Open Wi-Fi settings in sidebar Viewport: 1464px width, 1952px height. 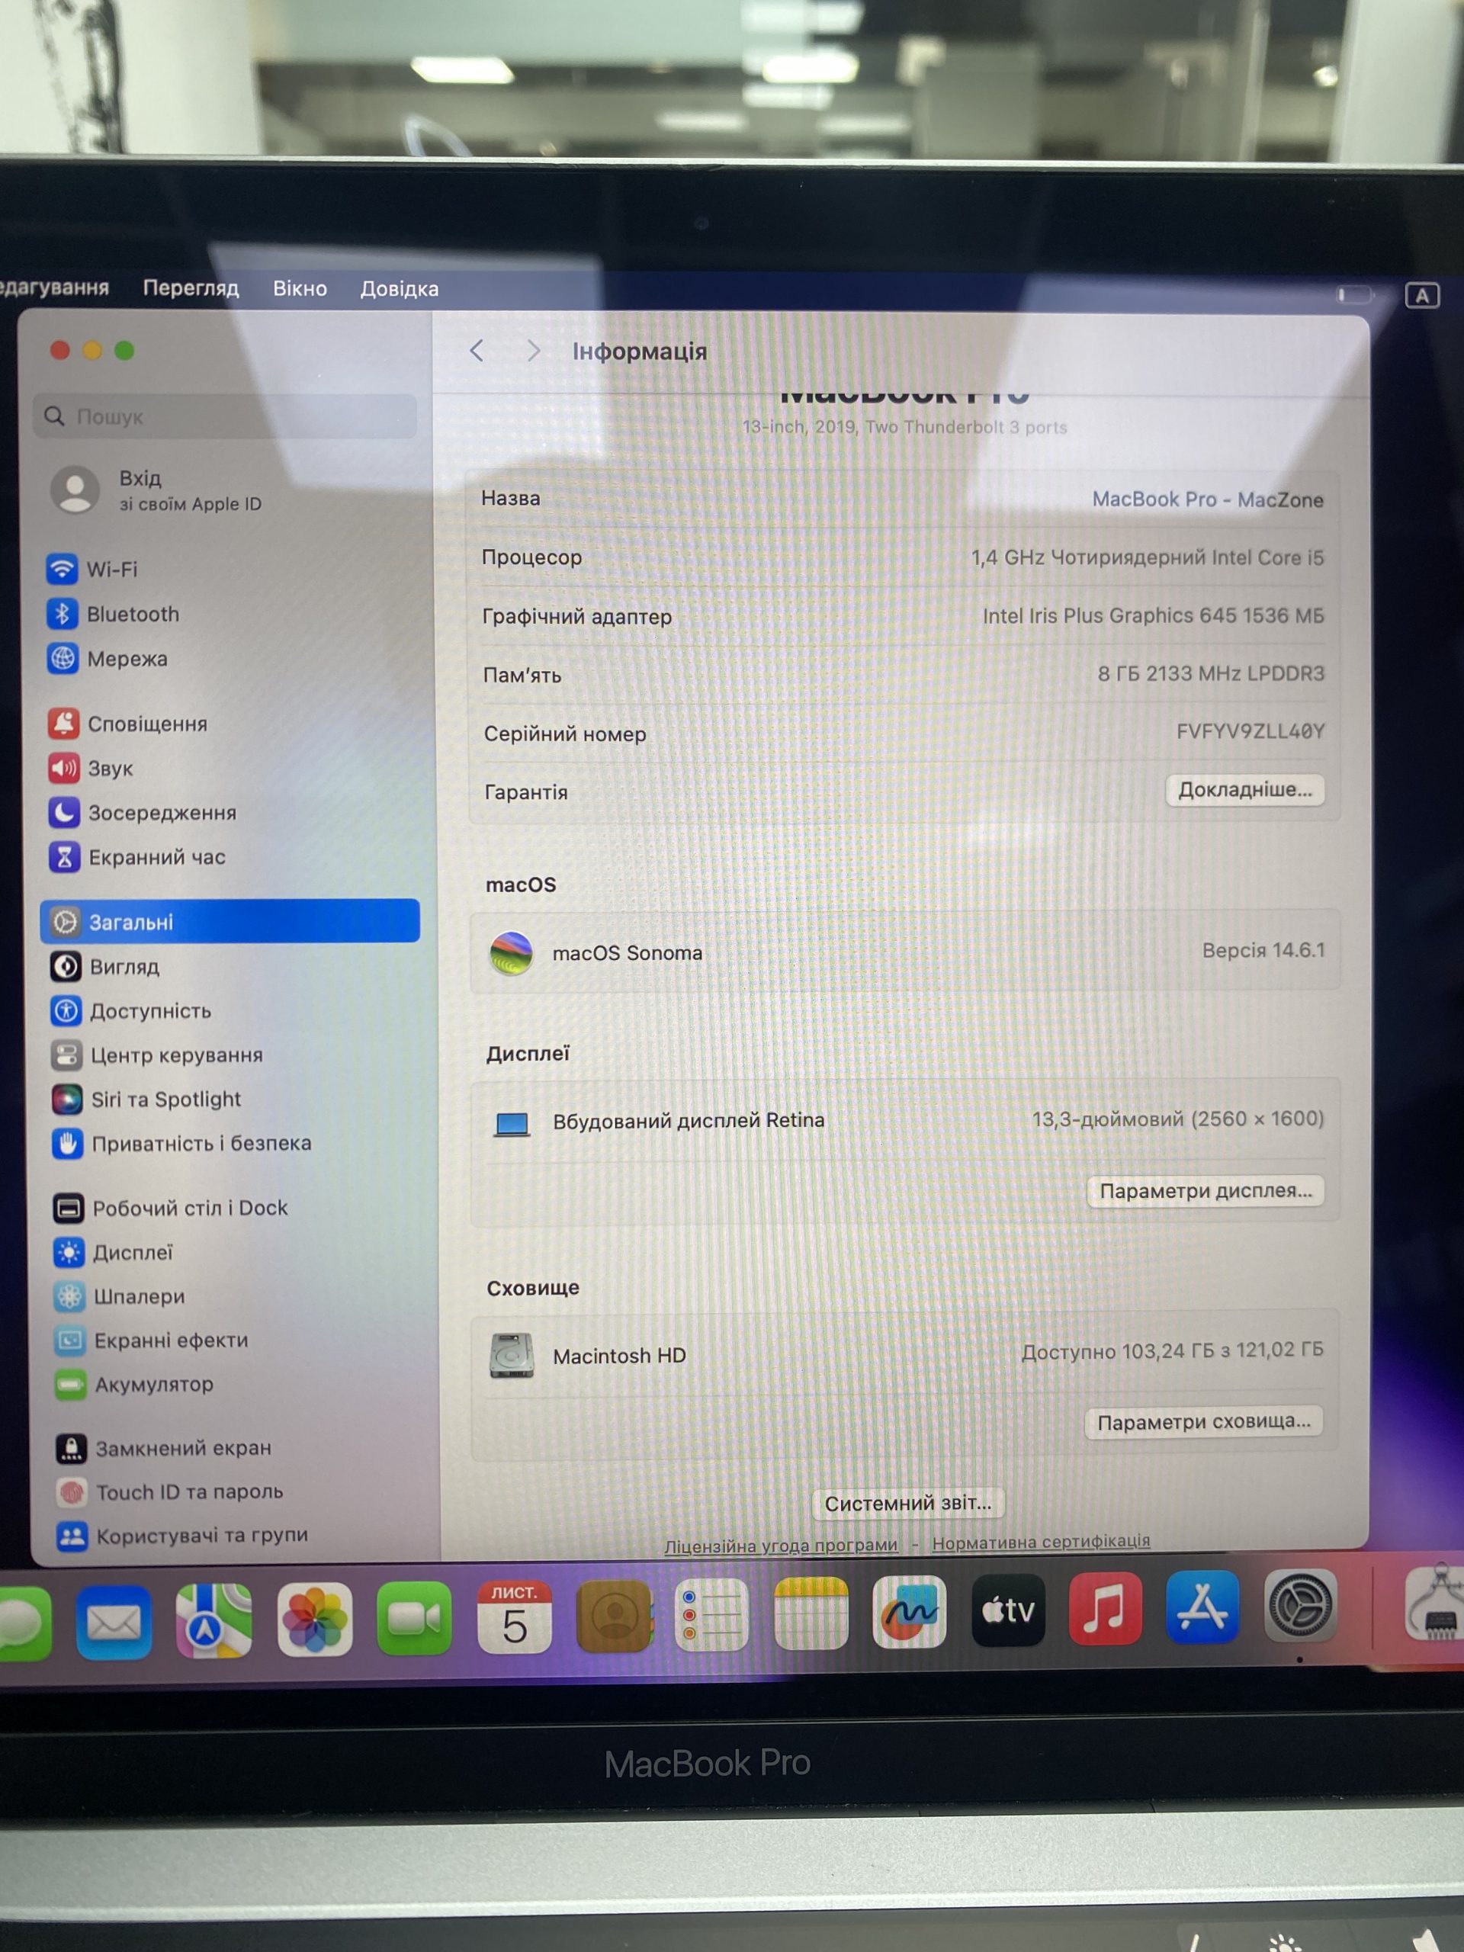pyautogui.click(x=91, y=569)
